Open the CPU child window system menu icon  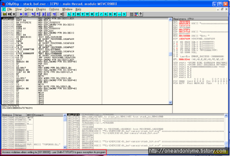[x=4, y=9]
